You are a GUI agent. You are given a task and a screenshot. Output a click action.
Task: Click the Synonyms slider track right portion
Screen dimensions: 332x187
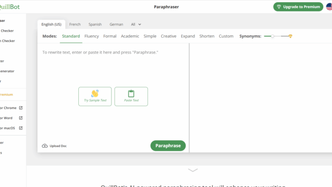coord(285,36)
